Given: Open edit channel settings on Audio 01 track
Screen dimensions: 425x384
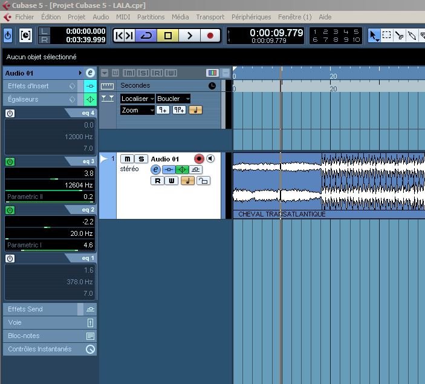Looking at the screenshot, I should [x=155, y=170].
